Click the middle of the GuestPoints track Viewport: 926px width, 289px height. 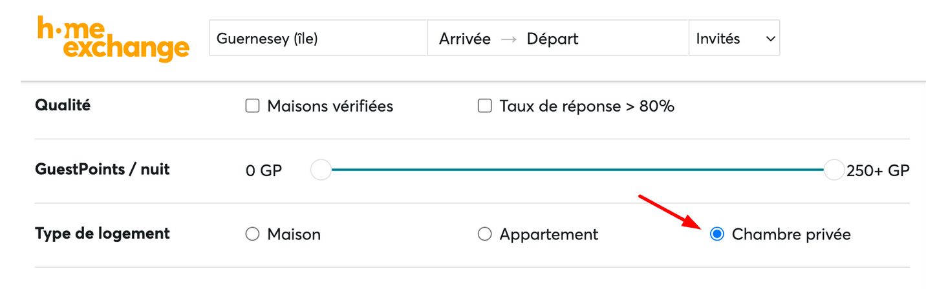click(x=577, y=170)
